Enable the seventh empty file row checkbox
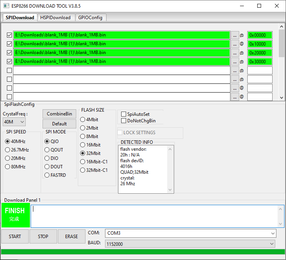286x260 pixels. click(x=9, y=88)
